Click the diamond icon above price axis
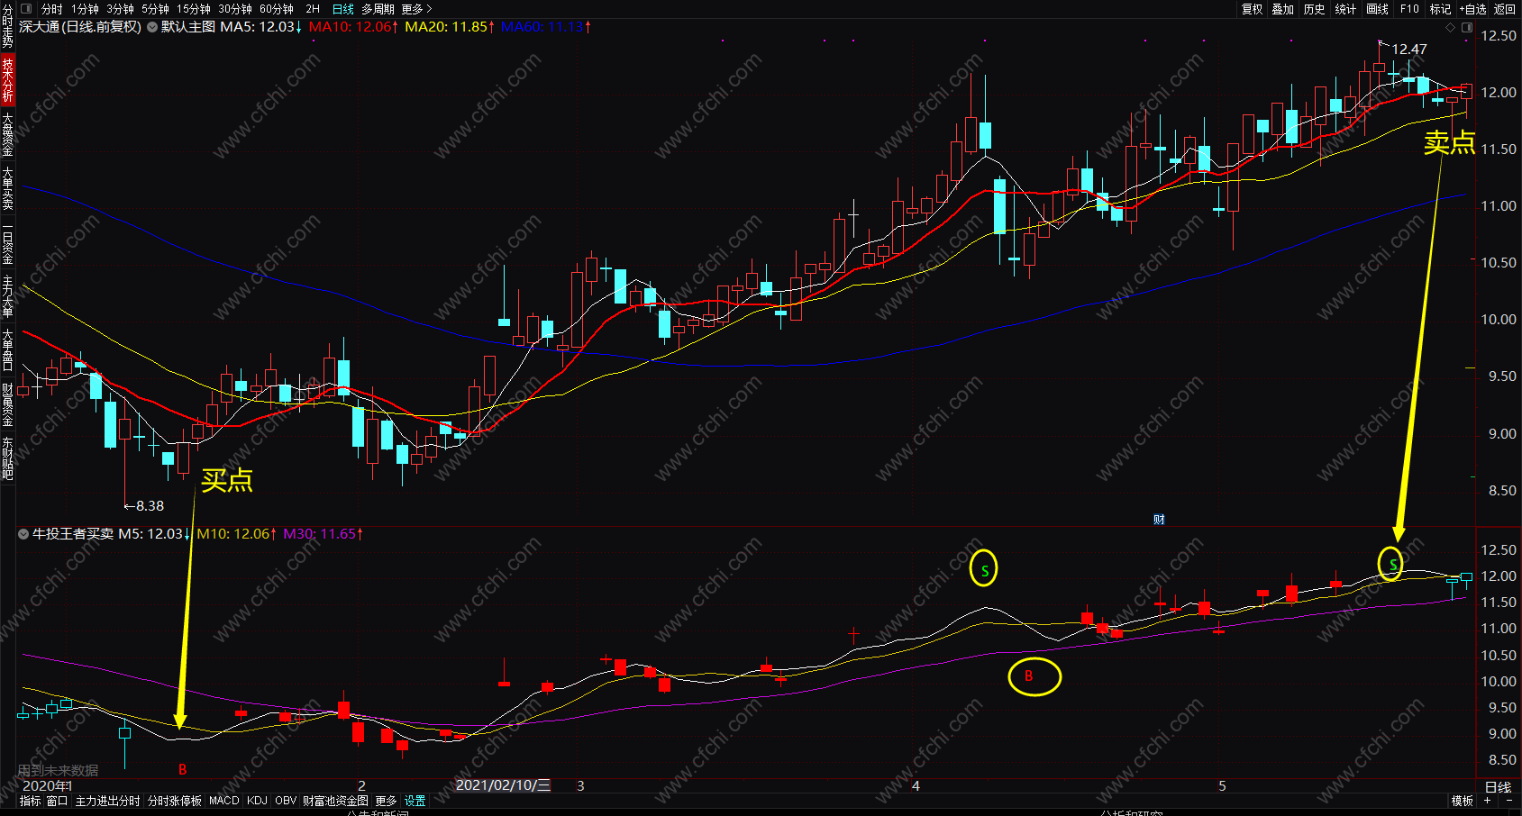The image size is (1522, 816). coord(1450,28)
